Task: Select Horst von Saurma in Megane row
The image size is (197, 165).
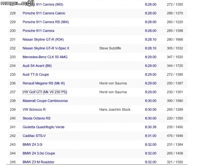Action: pyautogui.click(x=113, y=83)
